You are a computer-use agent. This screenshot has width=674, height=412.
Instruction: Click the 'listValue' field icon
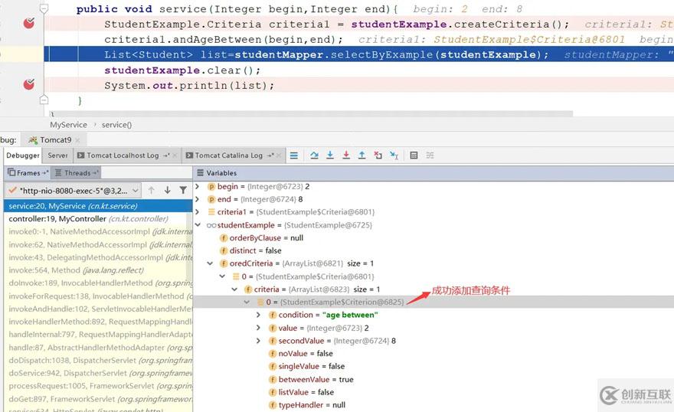(273, 392)
